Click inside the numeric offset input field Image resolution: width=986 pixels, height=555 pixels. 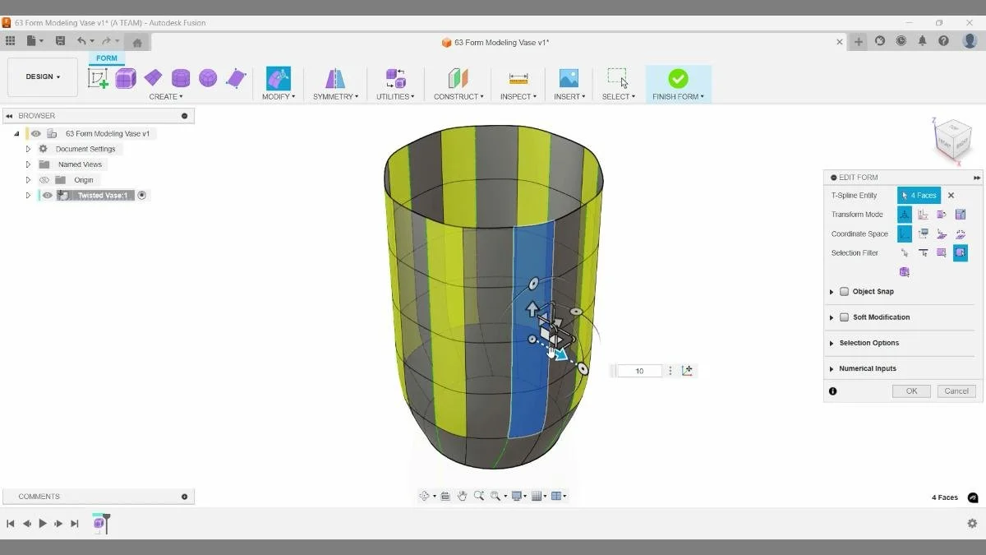(639, 370)
